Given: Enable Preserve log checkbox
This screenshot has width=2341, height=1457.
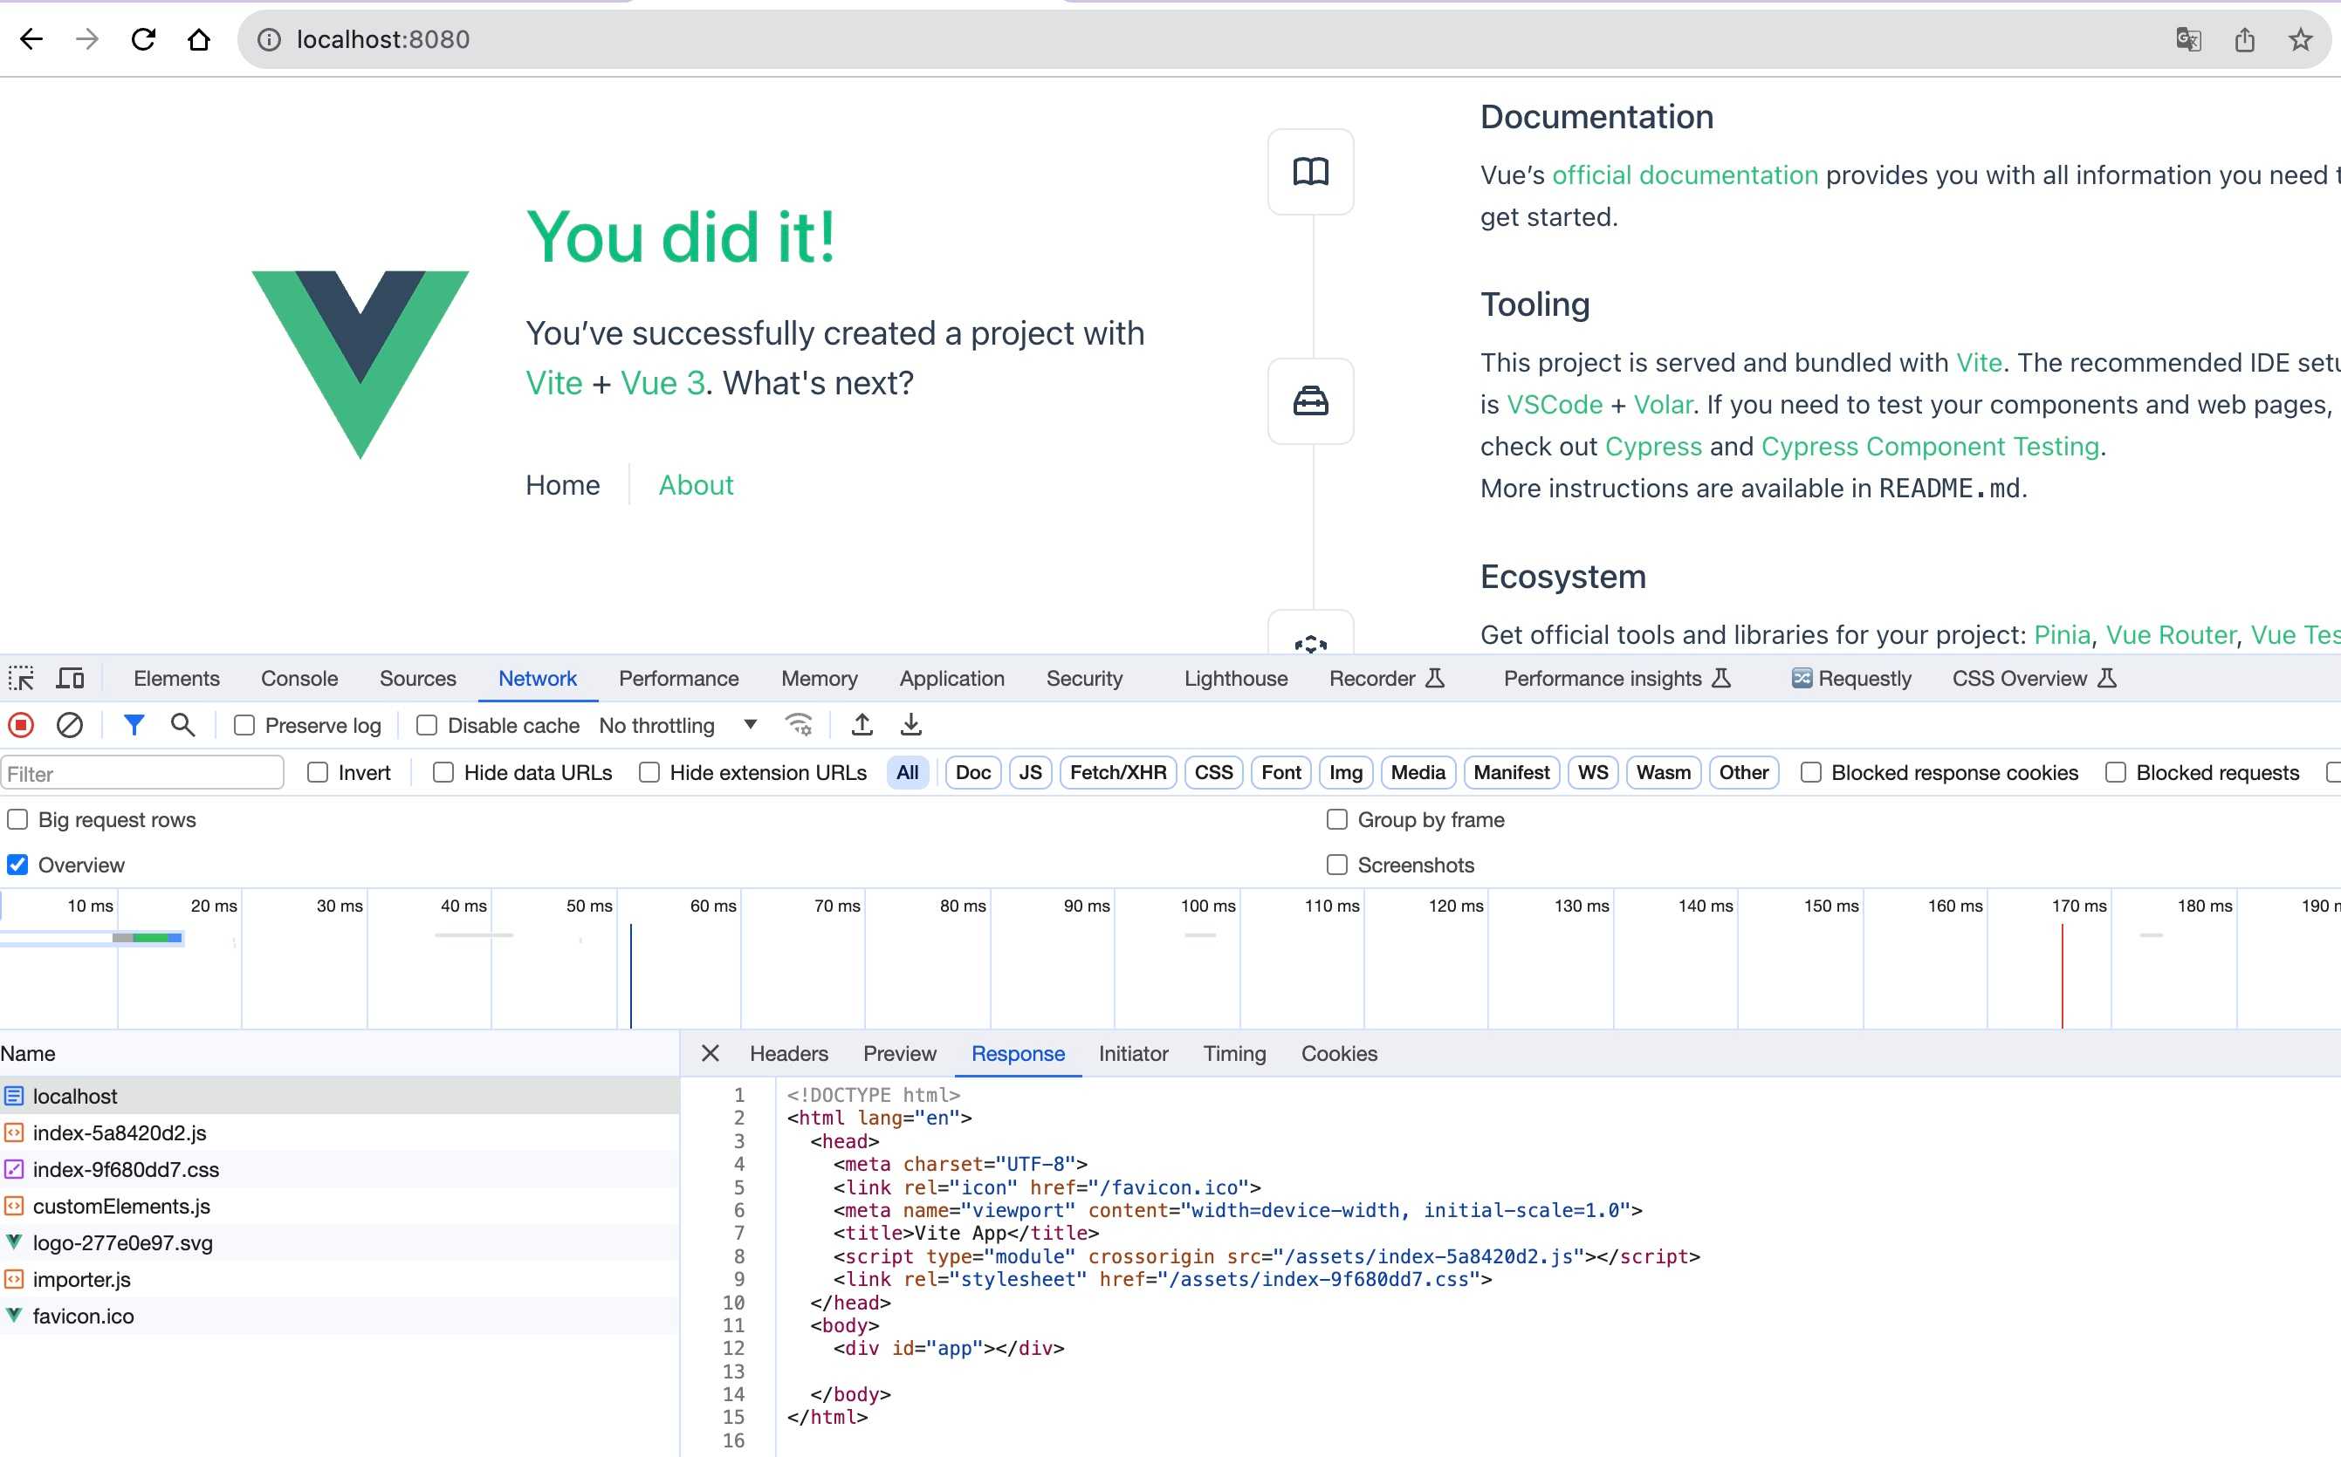Looking at the screenshot, I should (x=244, y=726).
